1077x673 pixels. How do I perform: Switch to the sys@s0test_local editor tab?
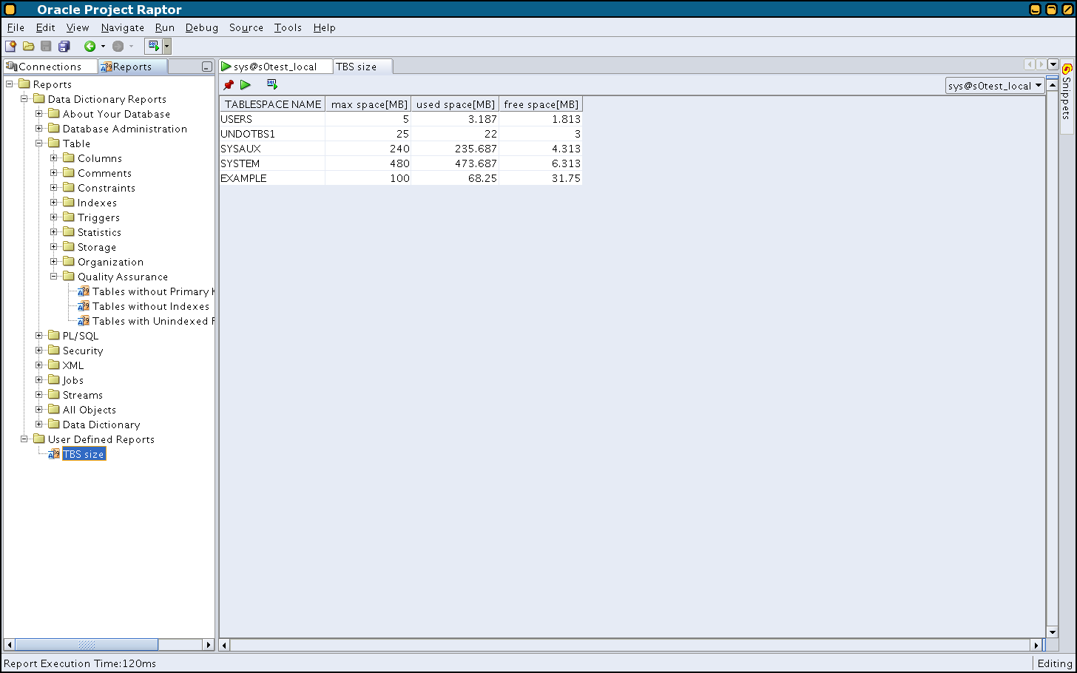click(x=275, y=67)
